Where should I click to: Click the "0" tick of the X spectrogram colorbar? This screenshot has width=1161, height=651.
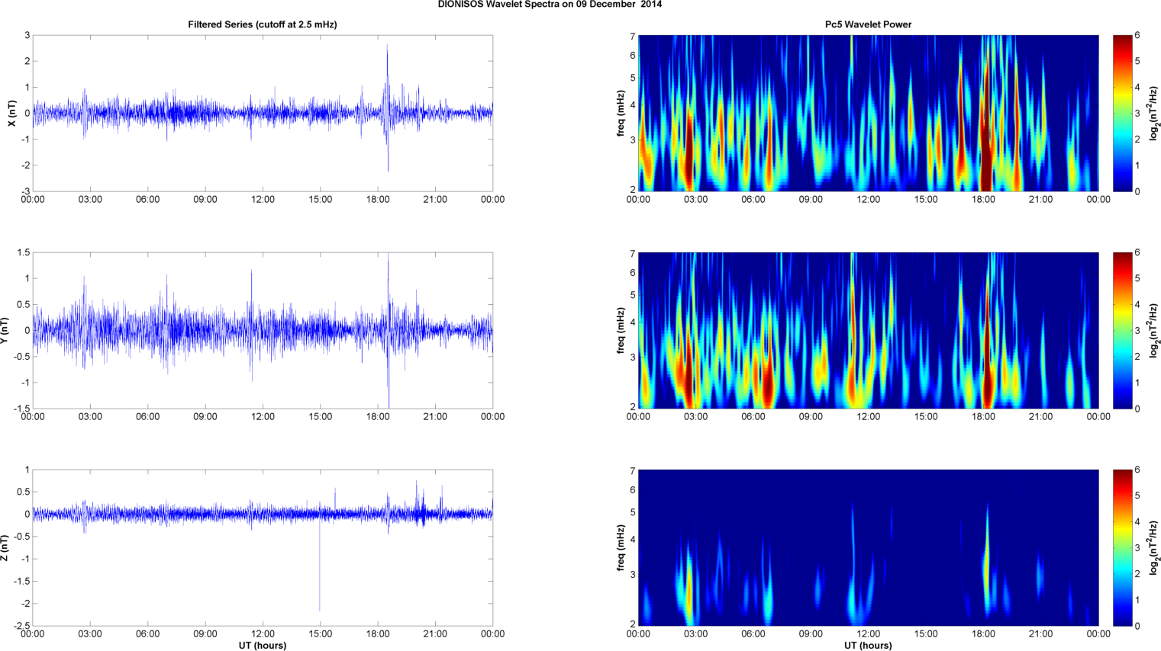pyautogui.click(x=1137, y=191)
